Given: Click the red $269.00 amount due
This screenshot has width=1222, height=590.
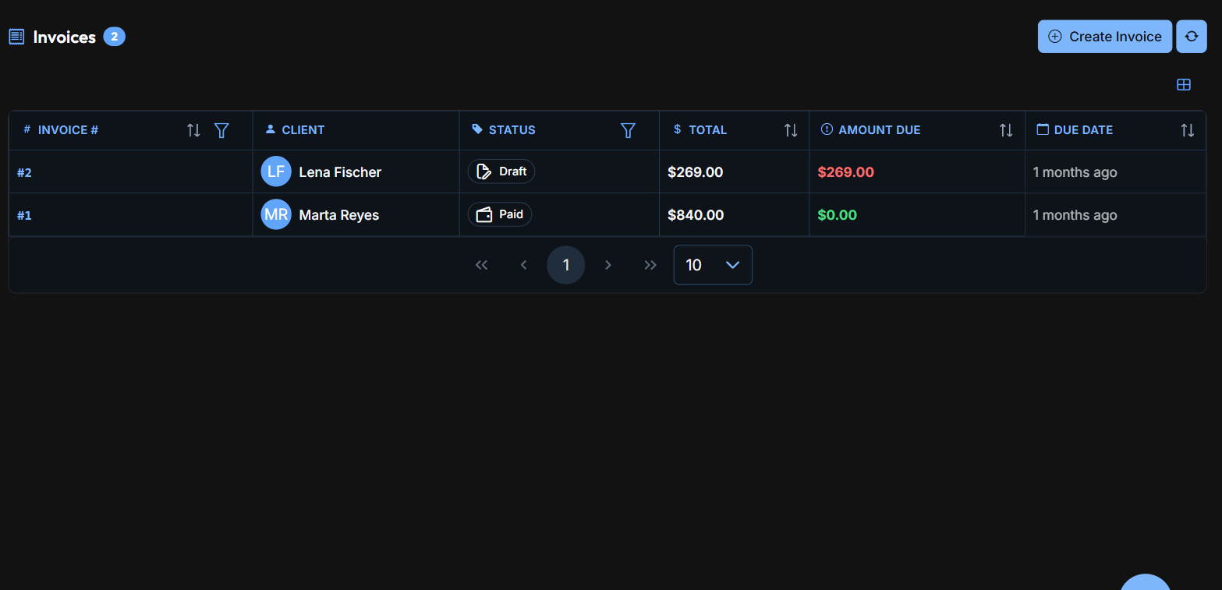Looking at the screenshot, I should pos(845,172).
